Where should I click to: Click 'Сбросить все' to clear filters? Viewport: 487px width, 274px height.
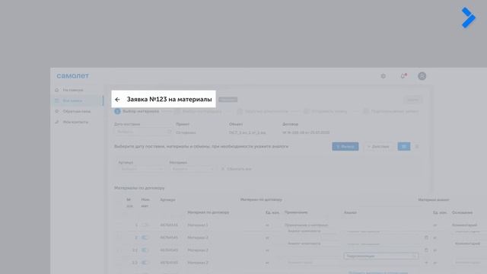click(237, 169)
